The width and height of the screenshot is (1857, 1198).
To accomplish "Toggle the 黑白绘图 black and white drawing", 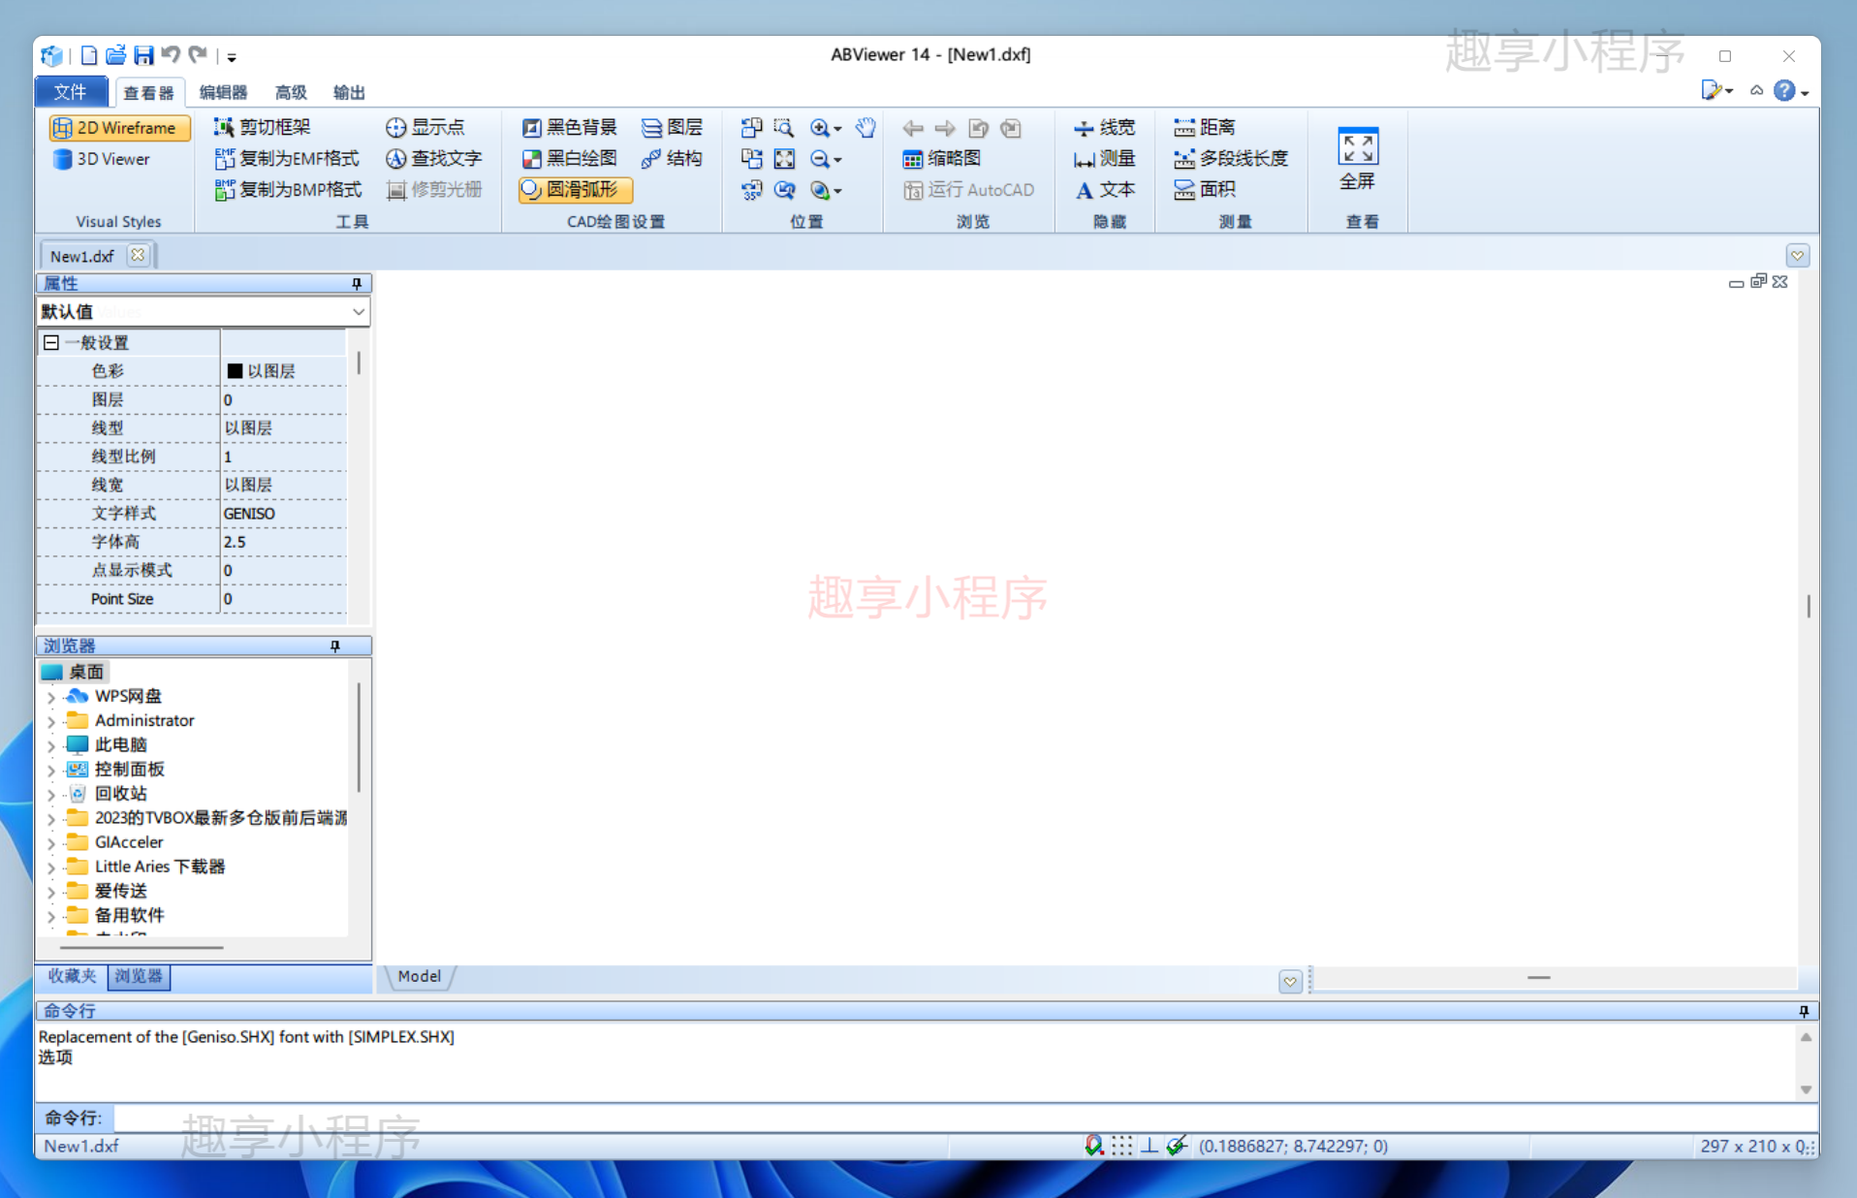I will (569, 158).
